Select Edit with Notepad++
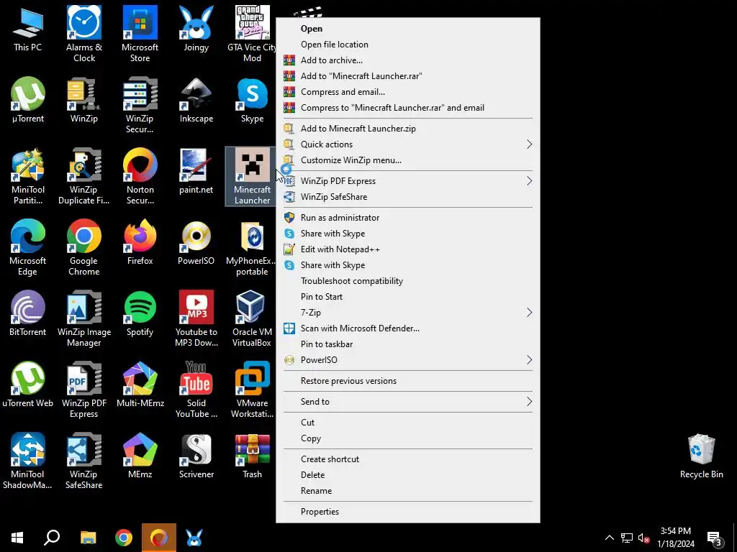Screen dimensions: 737x552 (408, 249)
